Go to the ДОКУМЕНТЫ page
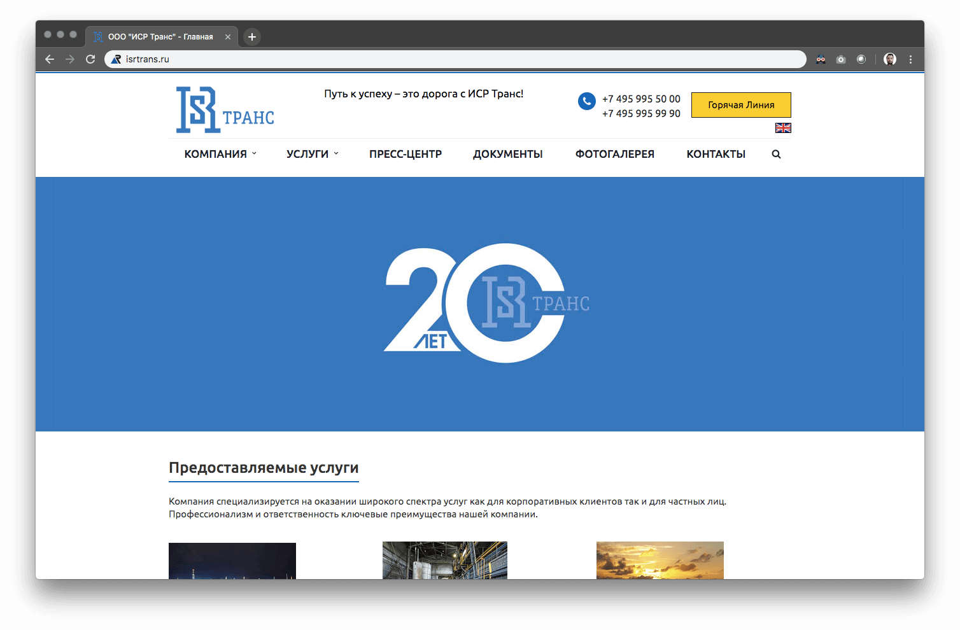960x630 pixels. 507,154
